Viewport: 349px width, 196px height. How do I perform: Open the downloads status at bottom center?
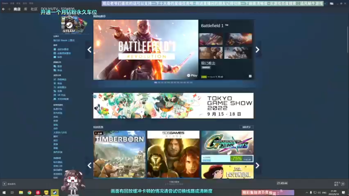pos(174,183)
